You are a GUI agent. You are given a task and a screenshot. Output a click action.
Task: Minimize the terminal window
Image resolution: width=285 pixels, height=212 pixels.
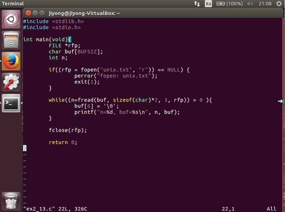(x=35, y=13)
